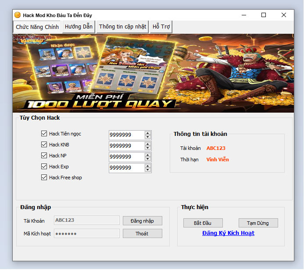Click the Thoát button
Viewport: 304px width, 270px height.
point(143,234)
